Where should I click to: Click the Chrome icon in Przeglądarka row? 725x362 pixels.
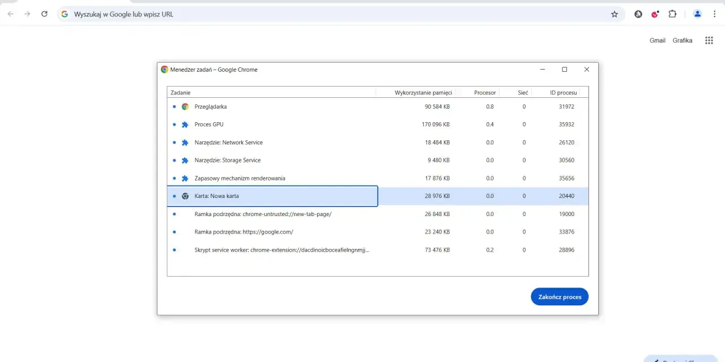click(185, 106)
